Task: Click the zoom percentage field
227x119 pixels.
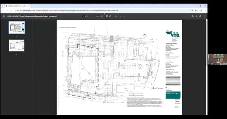Action: tap(97, 16)
